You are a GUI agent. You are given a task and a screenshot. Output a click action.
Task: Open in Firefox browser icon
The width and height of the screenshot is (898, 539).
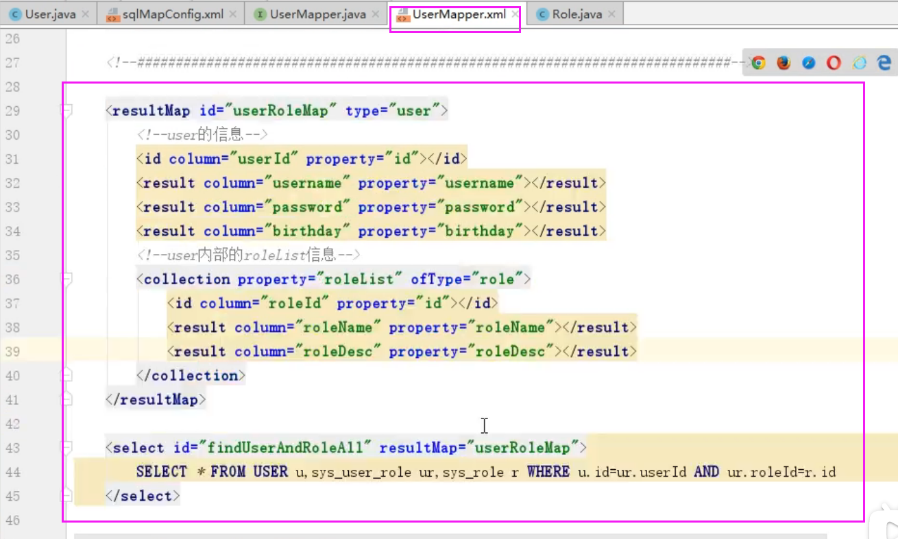(784, 63)
